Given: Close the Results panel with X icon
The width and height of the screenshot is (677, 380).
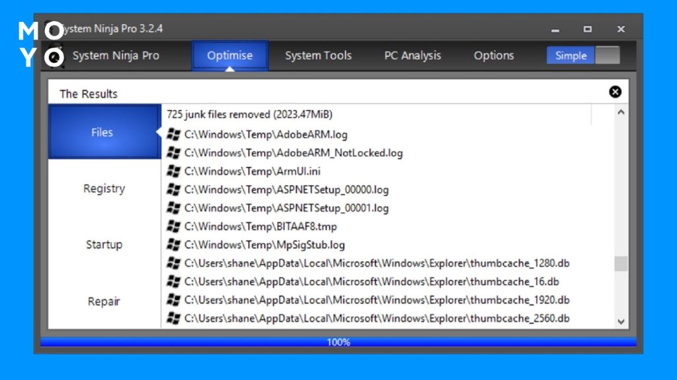Looking at the screenshot, I should coord(615,92).
